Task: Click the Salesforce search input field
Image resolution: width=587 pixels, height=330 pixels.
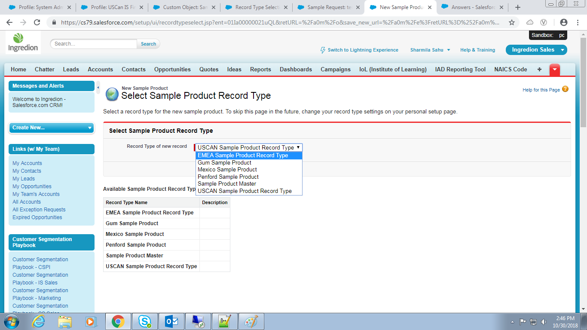Action: pos(94,44)
